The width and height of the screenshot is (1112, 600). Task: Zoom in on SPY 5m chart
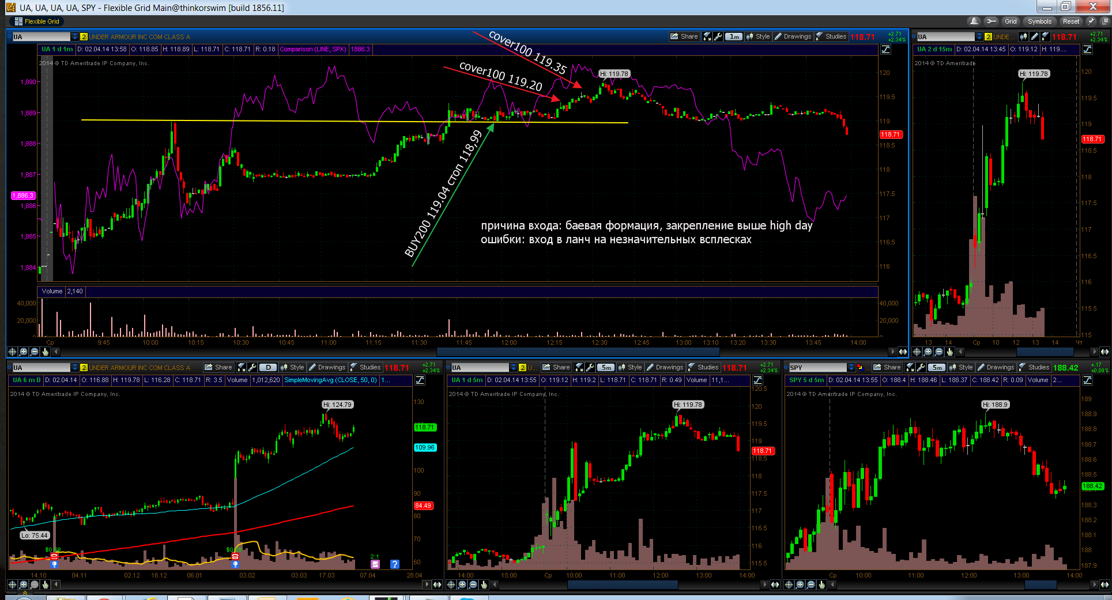(x=800, y=584)
